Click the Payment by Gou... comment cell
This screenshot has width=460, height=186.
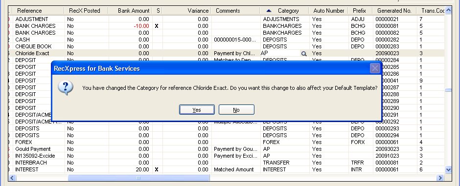coord(235,149)
